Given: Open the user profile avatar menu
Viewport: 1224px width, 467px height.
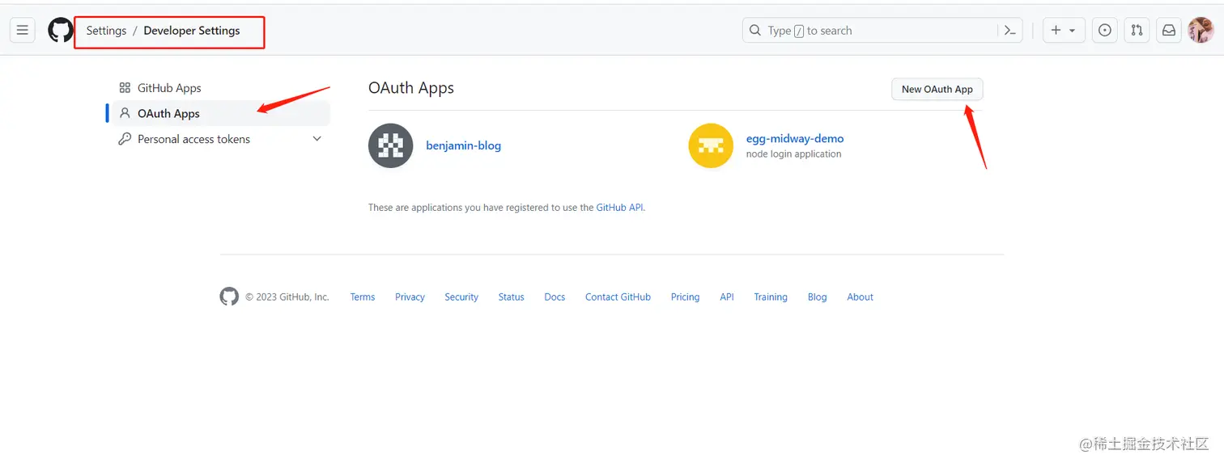Looking at the screenshot, I should pyautogui.click(x=1201, y=31).
